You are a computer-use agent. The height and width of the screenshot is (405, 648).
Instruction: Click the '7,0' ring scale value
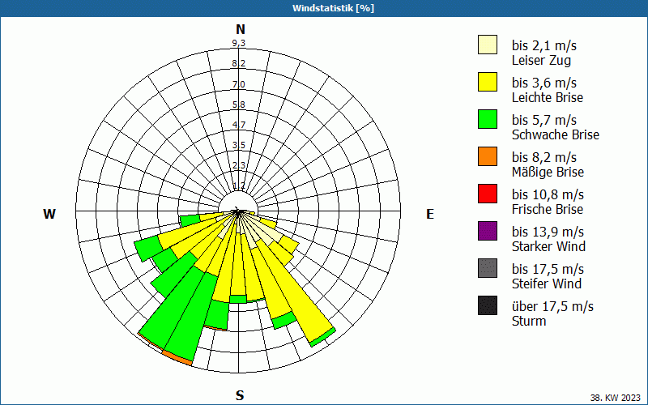click(238, 84)
